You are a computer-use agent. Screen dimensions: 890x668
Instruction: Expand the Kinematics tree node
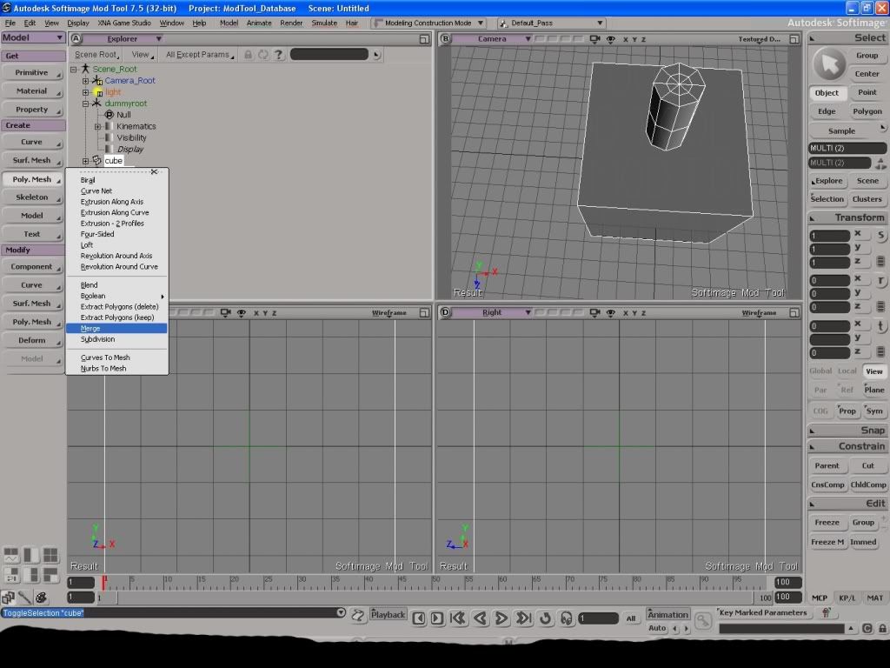click(97, 127)
